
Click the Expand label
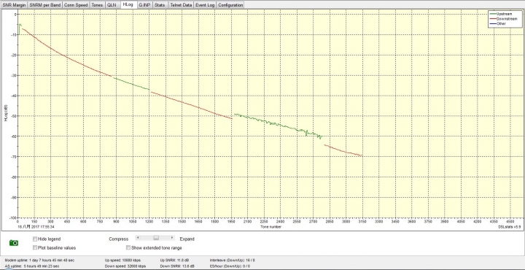pos(187,239)
